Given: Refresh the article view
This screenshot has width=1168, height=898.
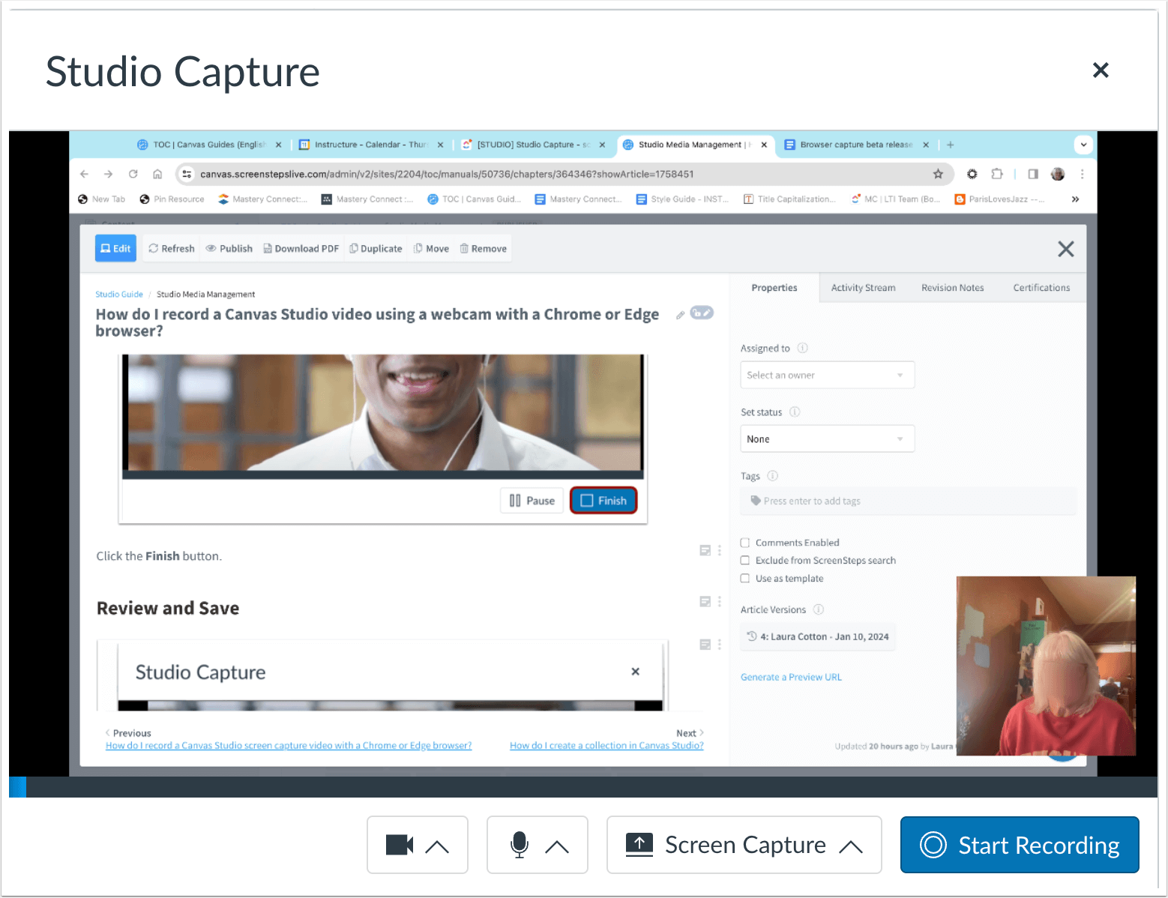Looking at the screenshot, I should (x=170, y=247).
